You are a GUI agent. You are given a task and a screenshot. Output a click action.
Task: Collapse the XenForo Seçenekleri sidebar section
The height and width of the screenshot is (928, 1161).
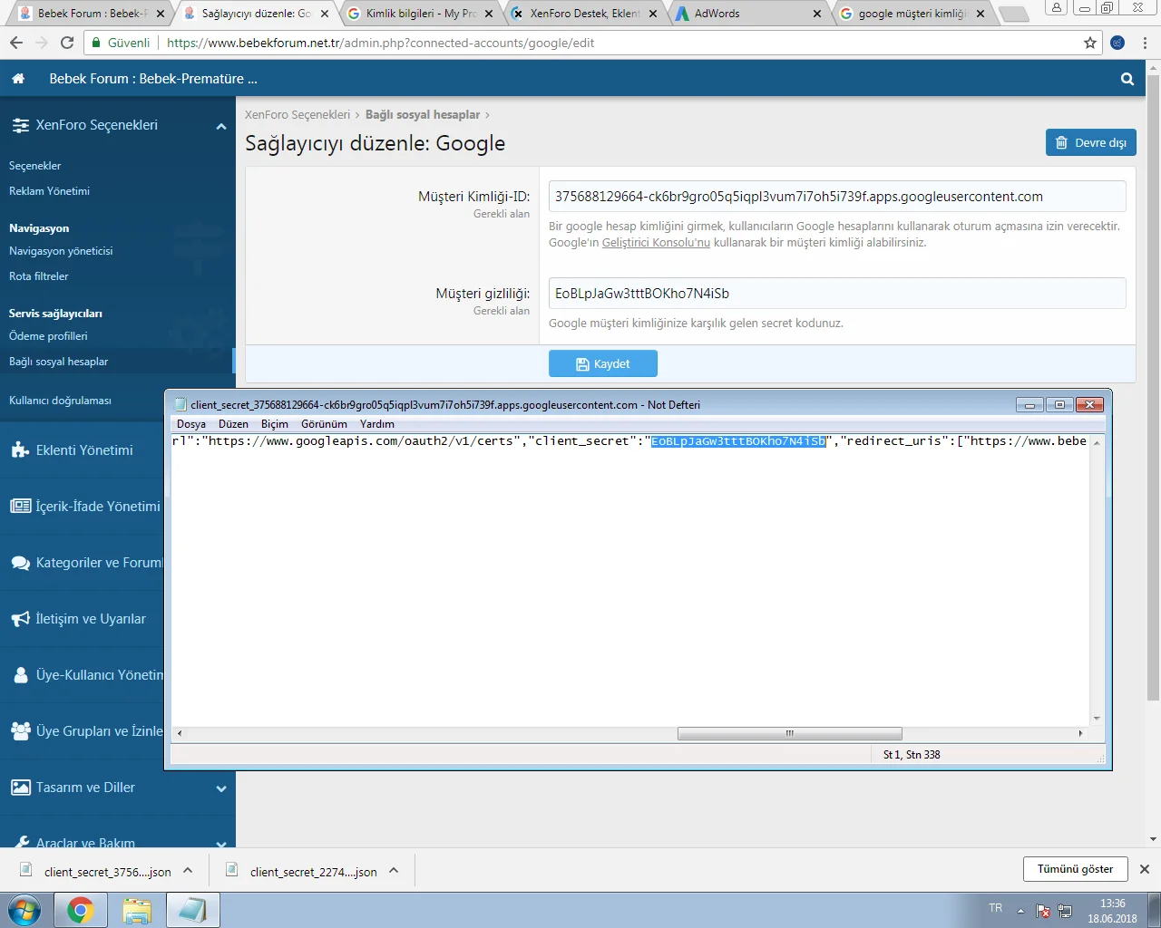click(x=220, y=126)
